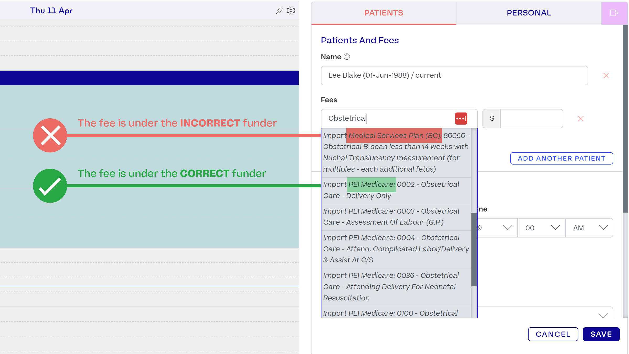Viewport: 629px width, 354px height.
Task: Click the SAVE button
Action: click(x=601, y=334)
